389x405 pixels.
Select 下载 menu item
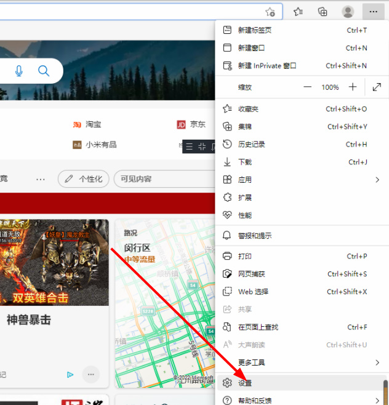click(302, 162)
